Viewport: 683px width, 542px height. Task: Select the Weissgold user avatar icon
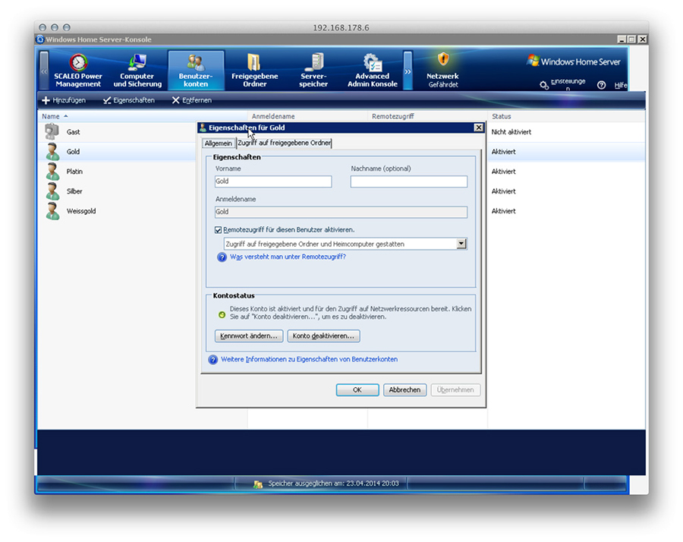pos(52,211)
